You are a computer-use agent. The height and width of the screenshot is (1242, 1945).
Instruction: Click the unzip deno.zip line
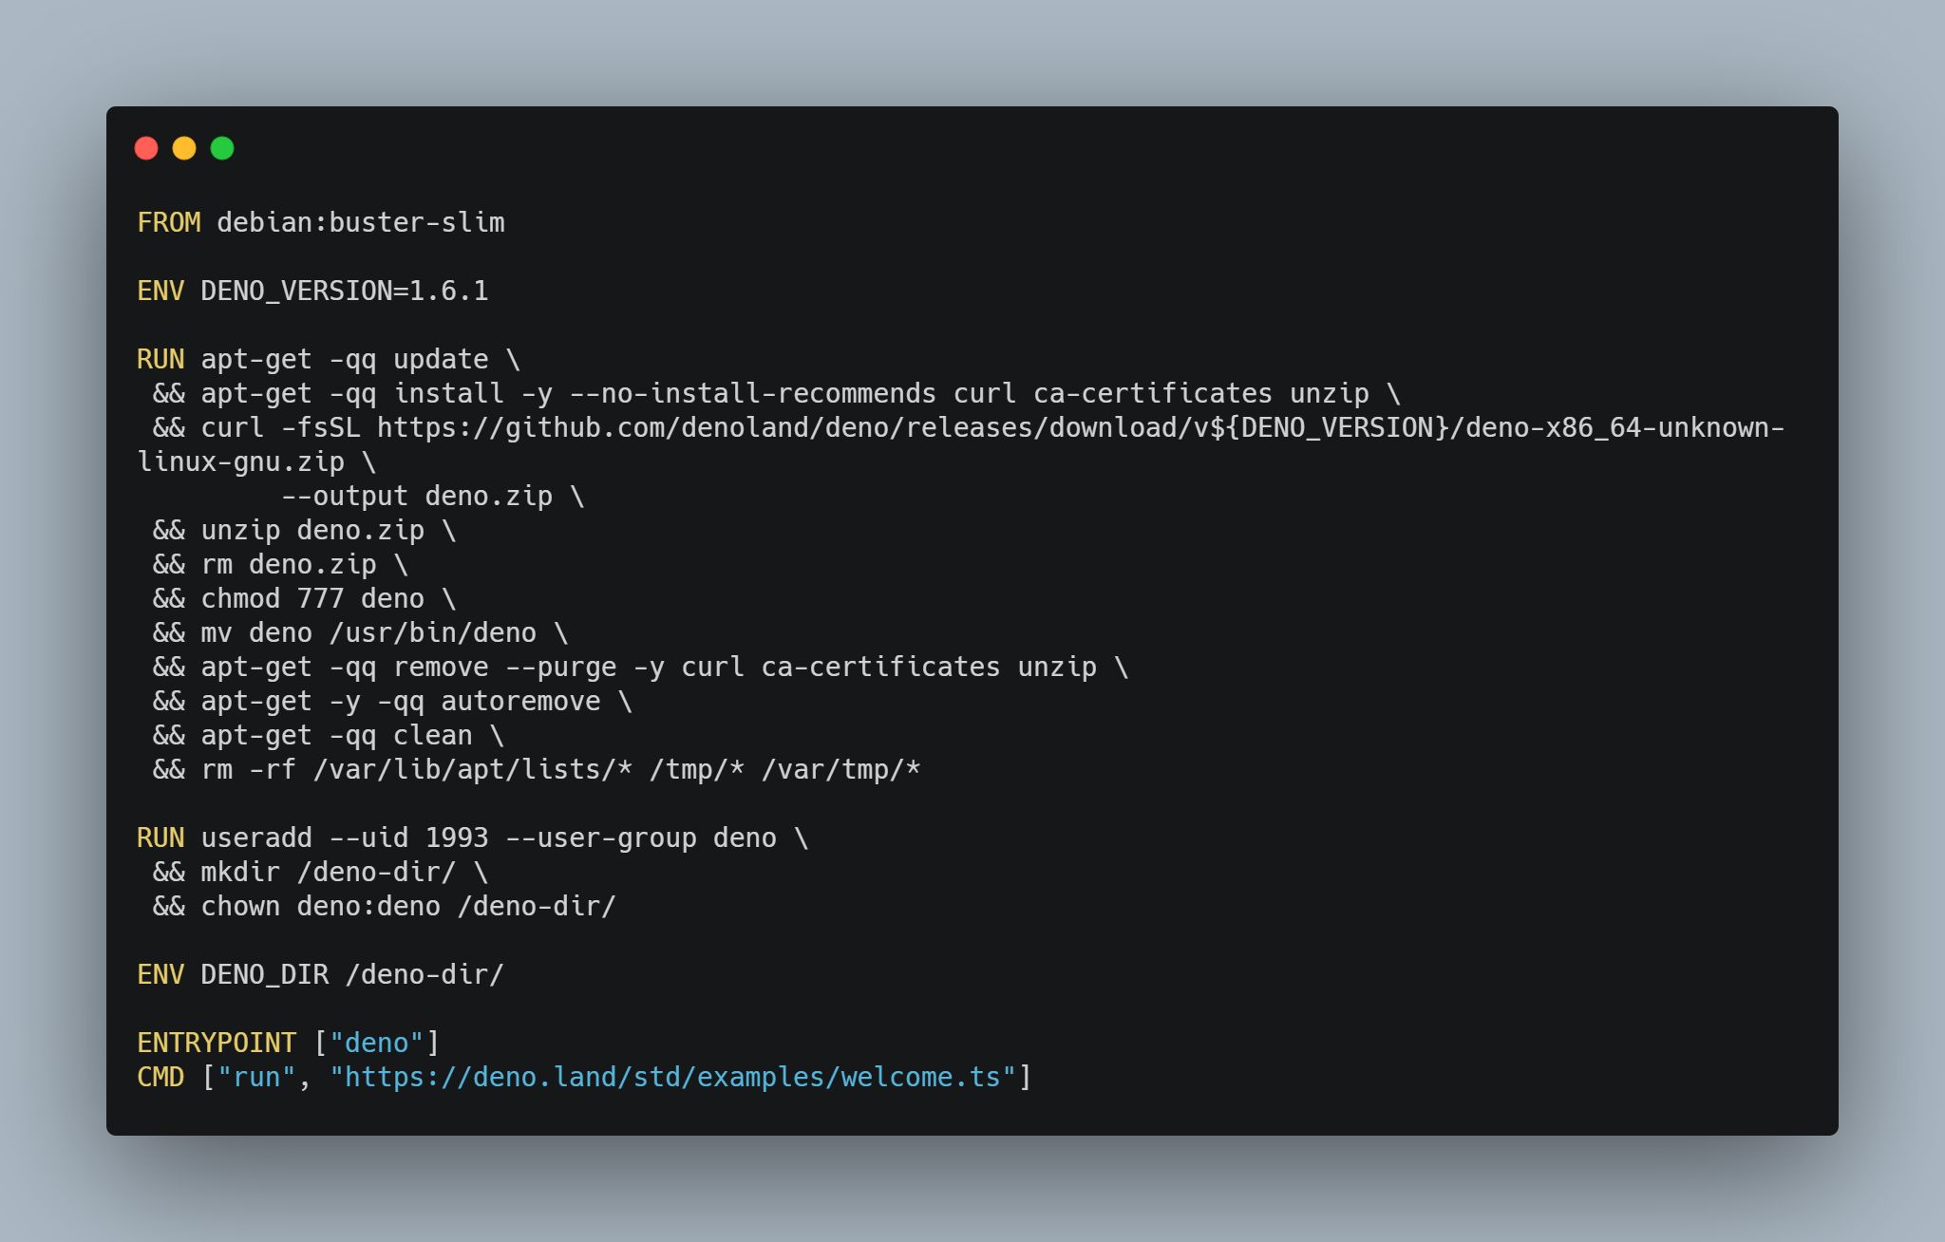click(x=312, y=531)
